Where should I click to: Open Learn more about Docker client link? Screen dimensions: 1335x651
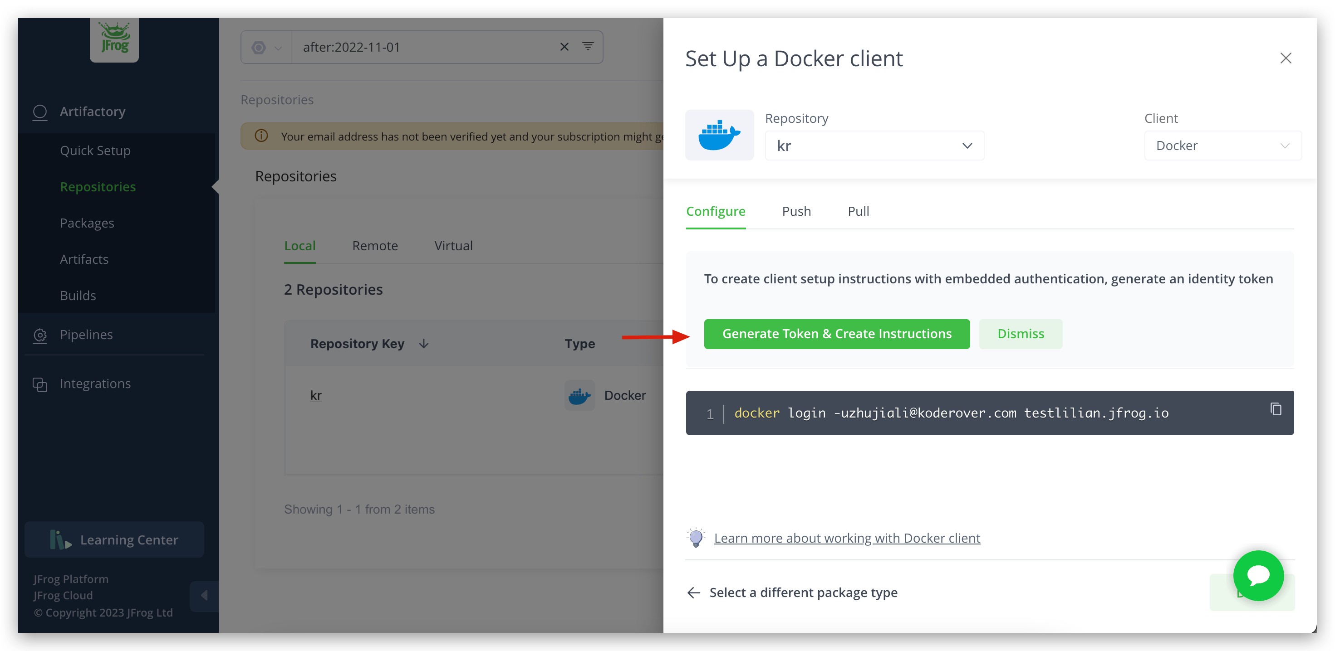847,538
